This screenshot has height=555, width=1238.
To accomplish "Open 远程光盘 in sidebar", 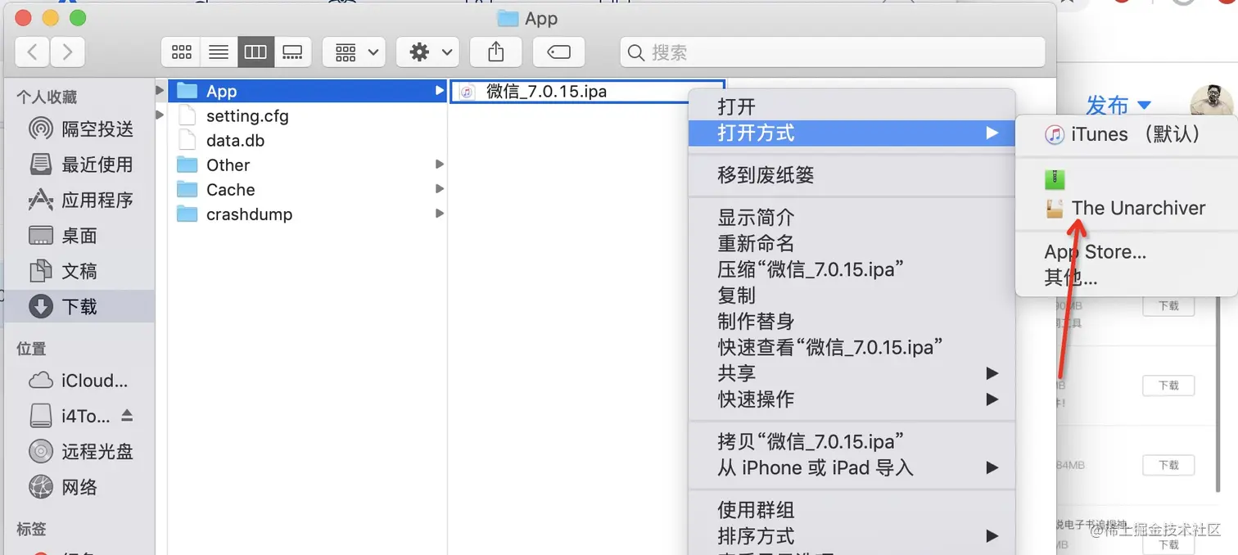I will 80,451.
